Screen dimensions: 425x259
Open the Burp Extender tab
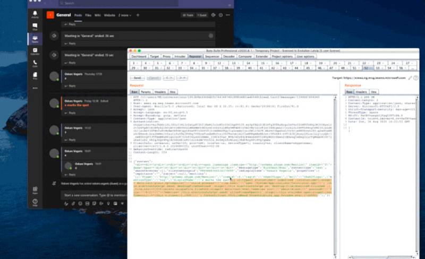(x=262, y=56)
